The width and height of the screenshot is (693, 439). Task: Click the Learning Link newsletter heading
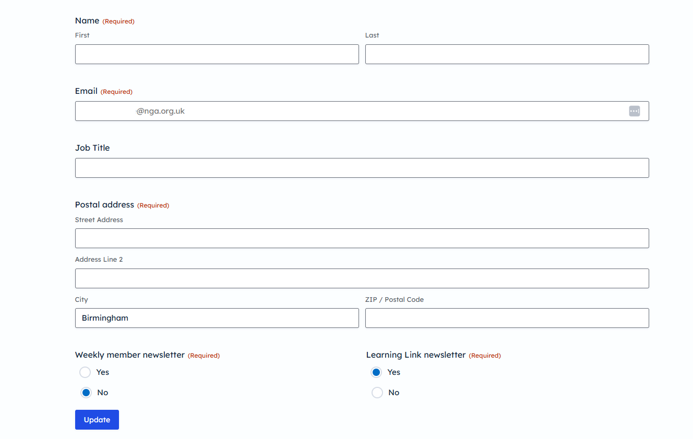tap(415, 355)
